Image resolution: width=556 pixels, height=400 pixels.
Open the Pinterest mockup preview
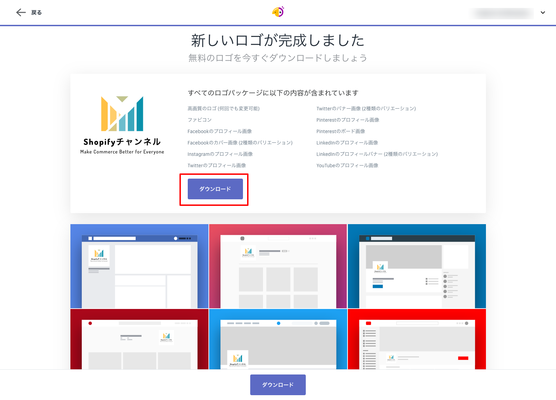[x=139, y=339]
